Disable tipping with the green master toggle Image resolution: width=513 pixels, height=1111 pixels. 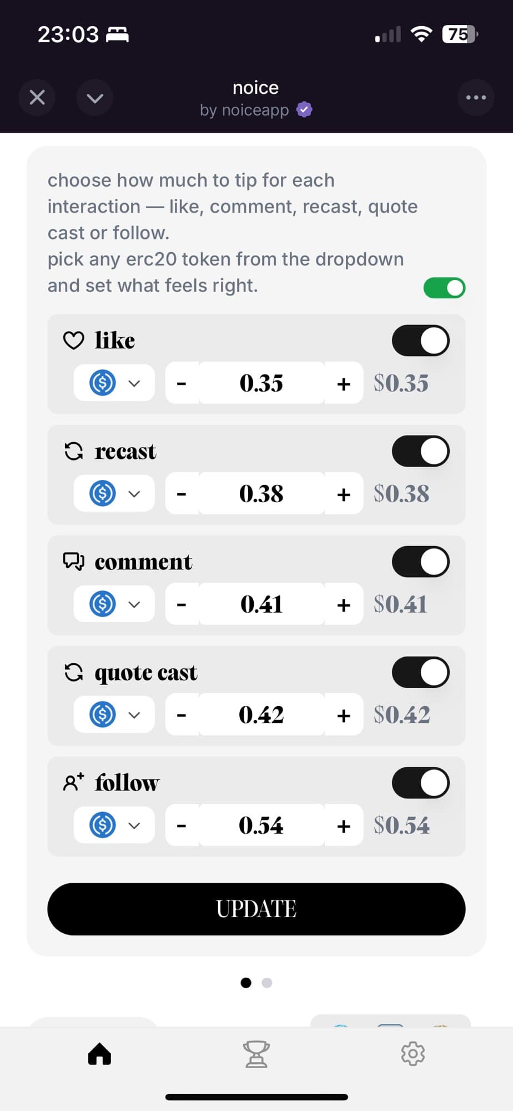click(x=444, y=288)
